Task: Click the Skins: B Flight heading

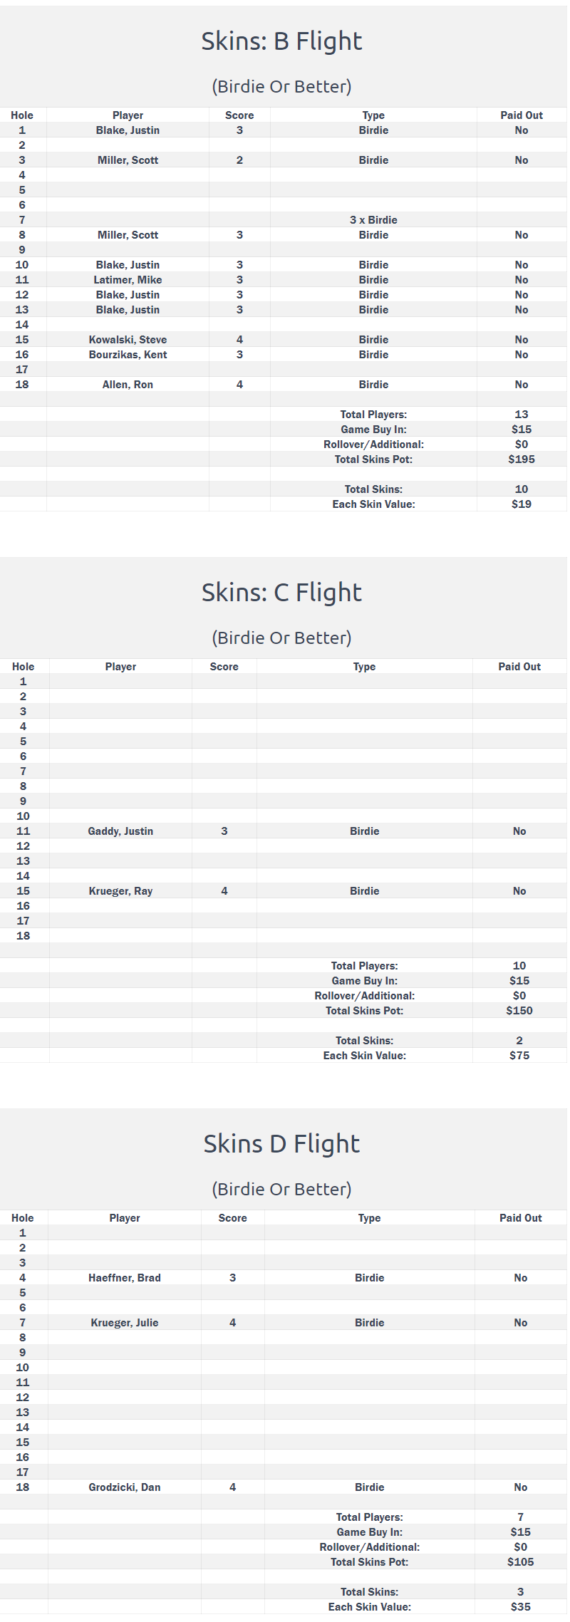Action: click(281, 41)
